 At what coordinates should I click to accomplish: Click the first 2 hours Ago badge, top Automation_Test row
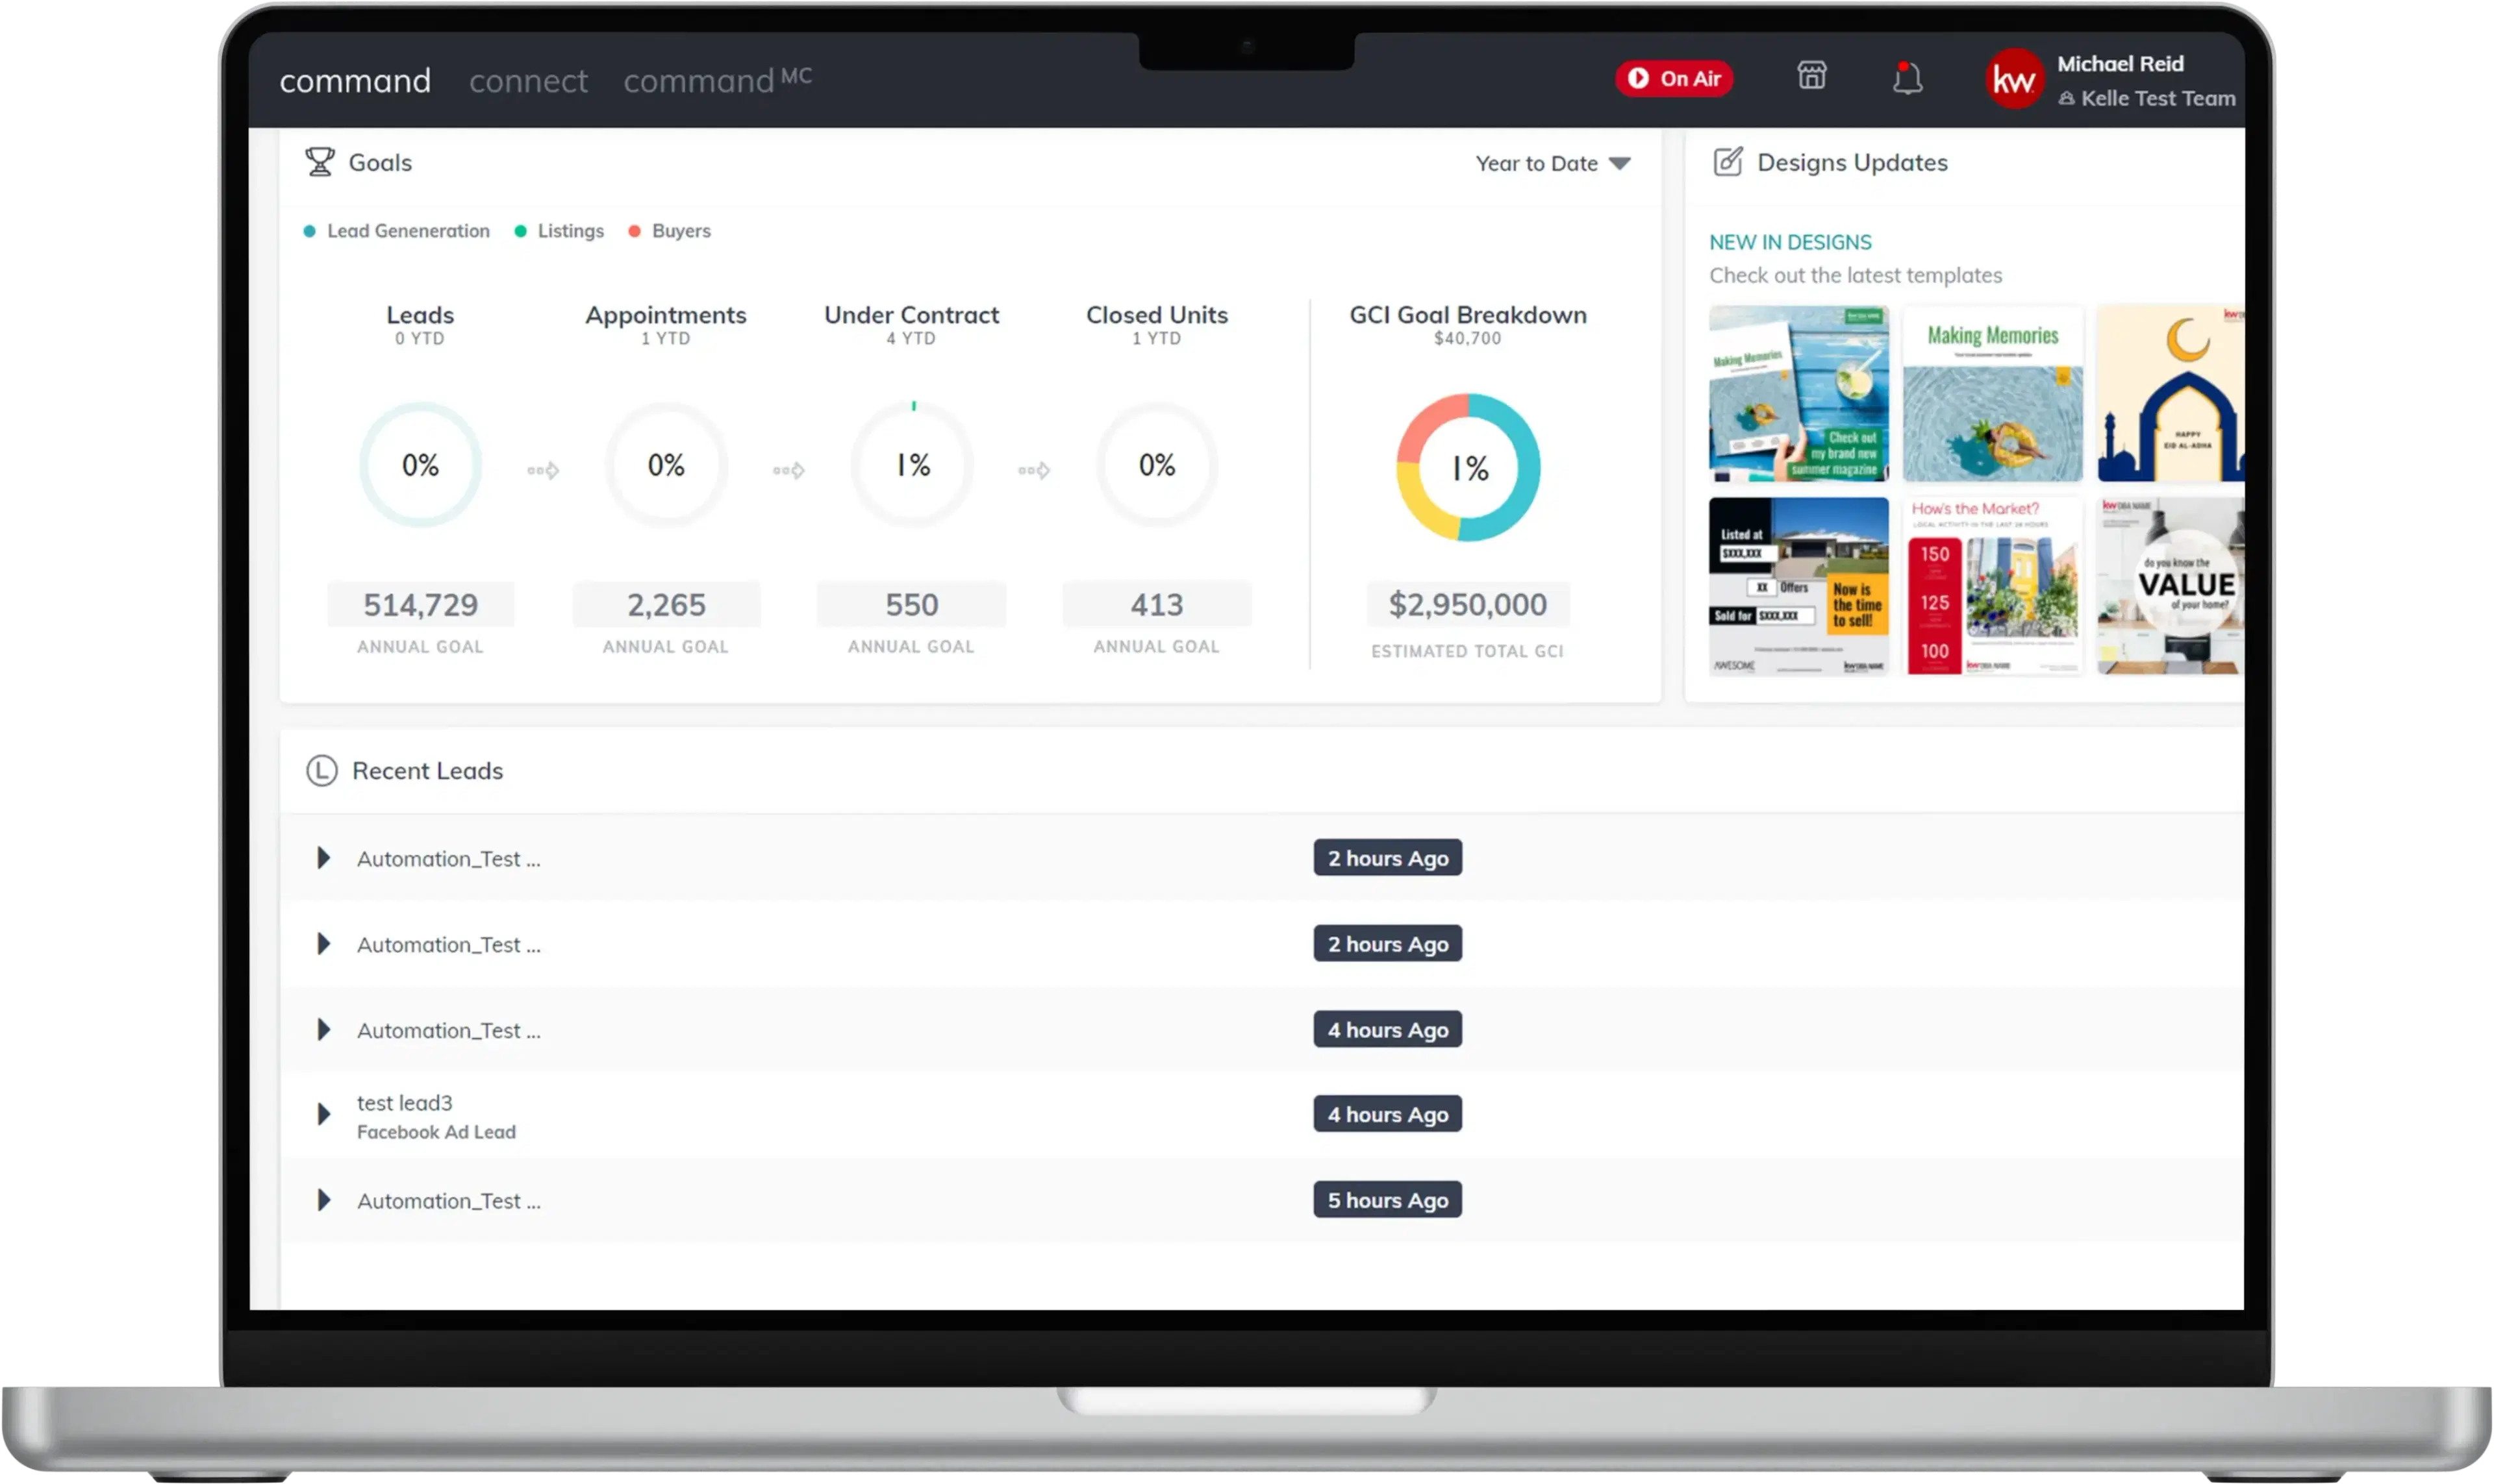click(1387, 858)
